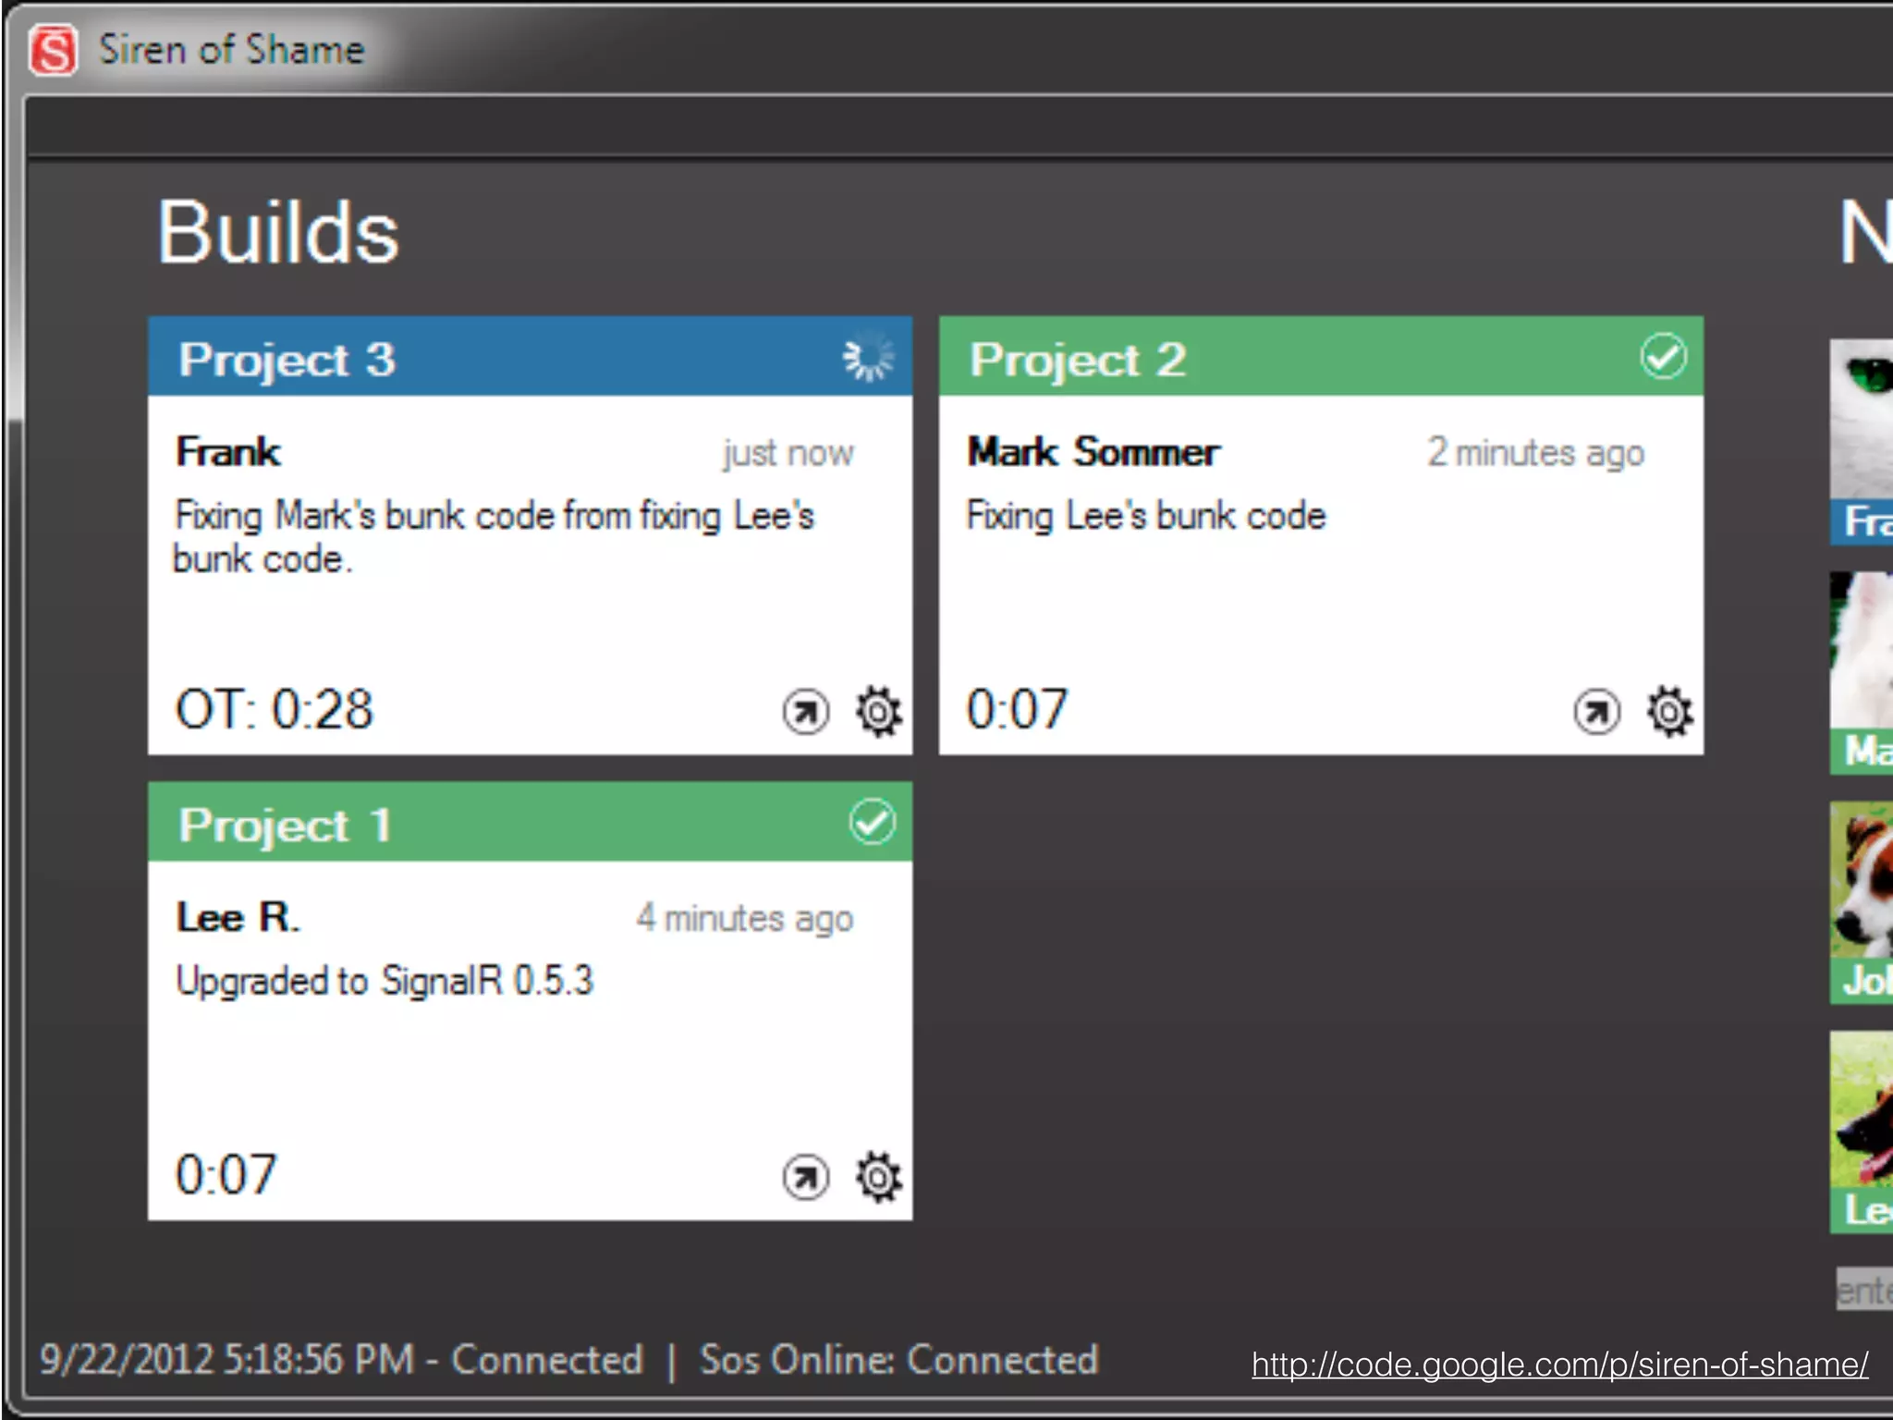Click Project 1 gear settings icon
The height and width of the screenshot is (1420, 1893).
coord(877,1177)
